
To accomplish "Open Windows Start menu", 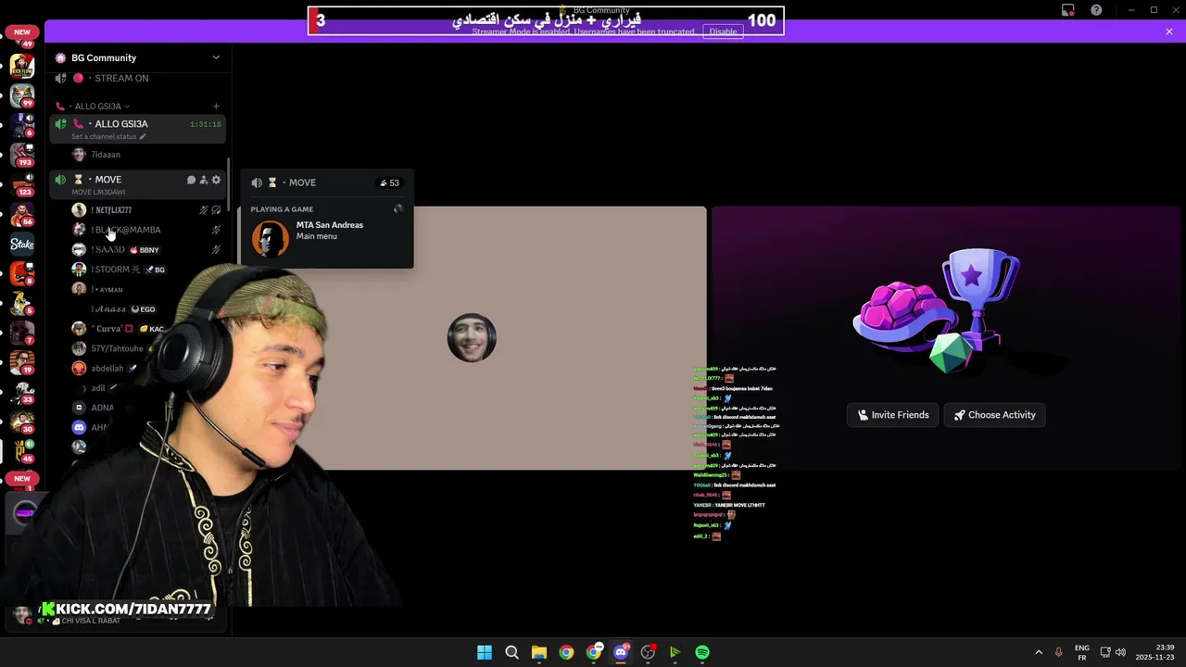I will coord(485,652).
